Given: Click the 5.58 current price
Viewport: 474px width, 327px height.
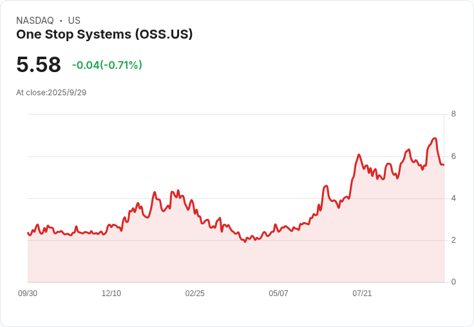Looking at the screenshot, I should click(39, 64).
